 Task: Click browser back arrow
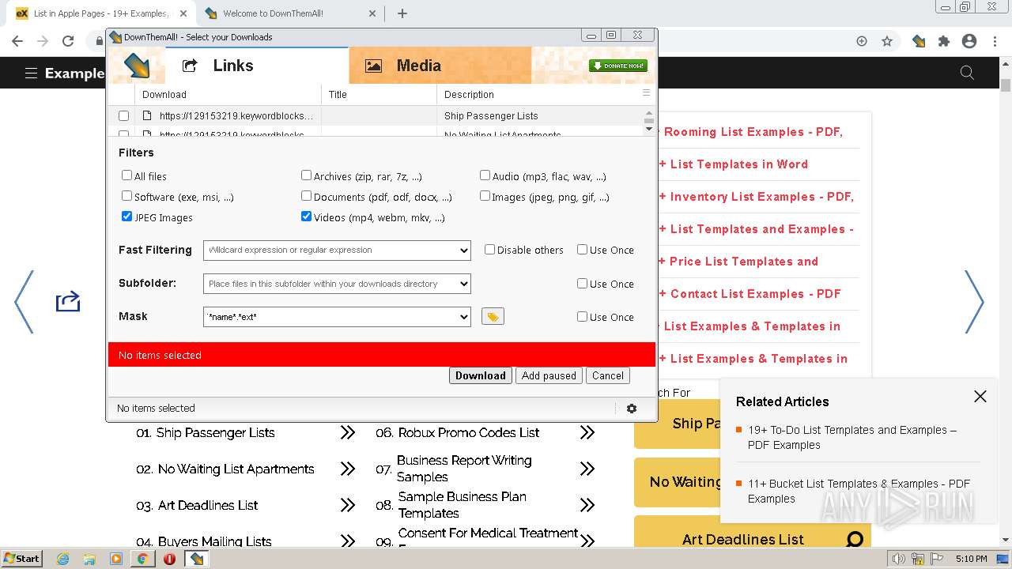coord(17,41)
